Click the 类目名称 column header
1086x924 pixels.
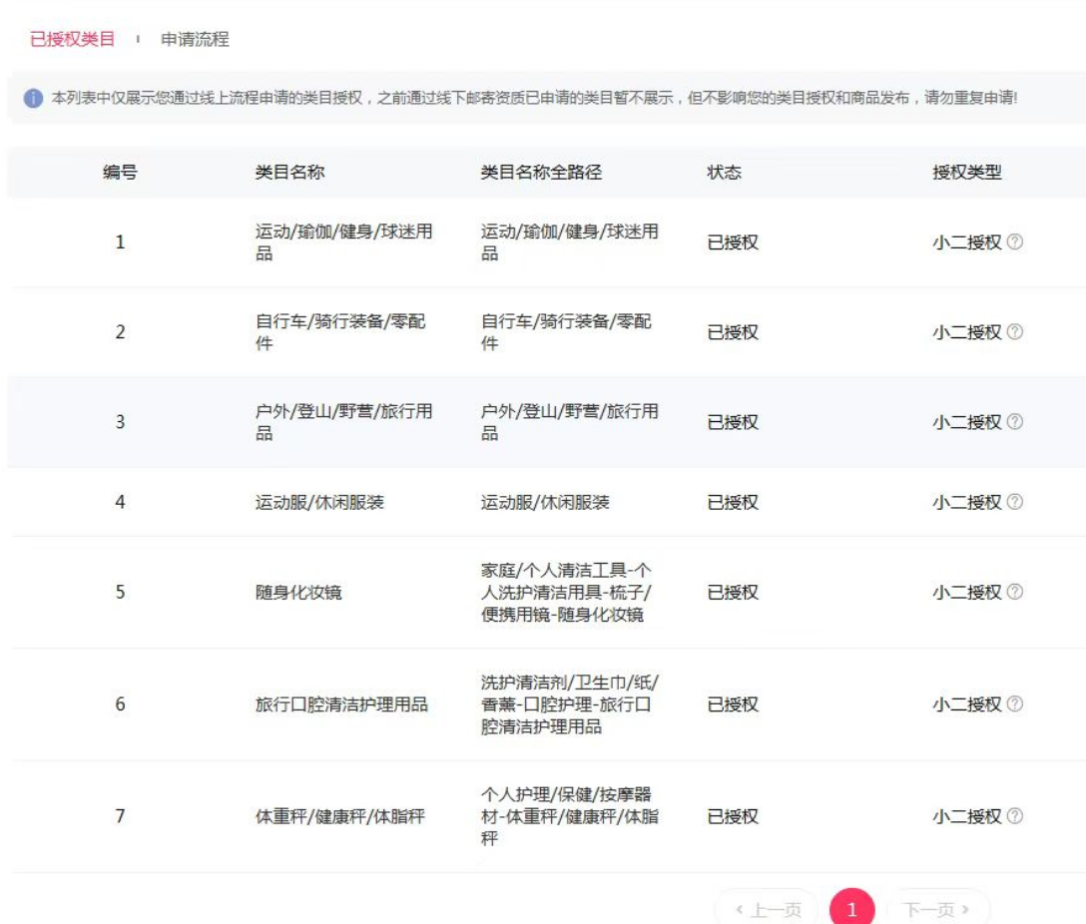[x=289, y=172]
